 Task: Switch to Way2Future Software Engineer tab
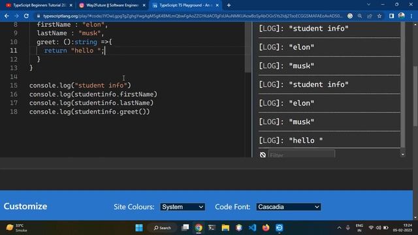[x=112, y=5]
